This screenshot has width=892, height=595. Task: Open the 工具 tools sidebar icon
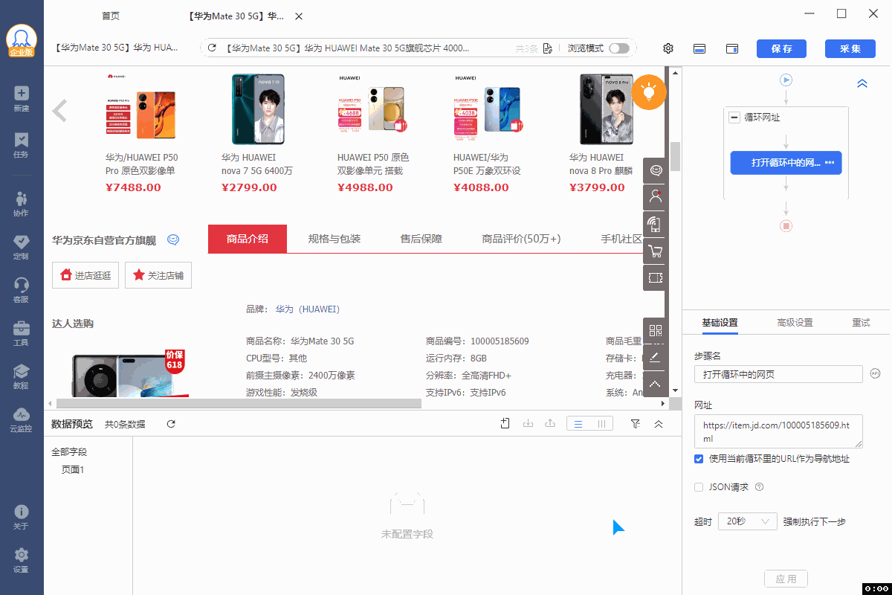pos(22,333)
